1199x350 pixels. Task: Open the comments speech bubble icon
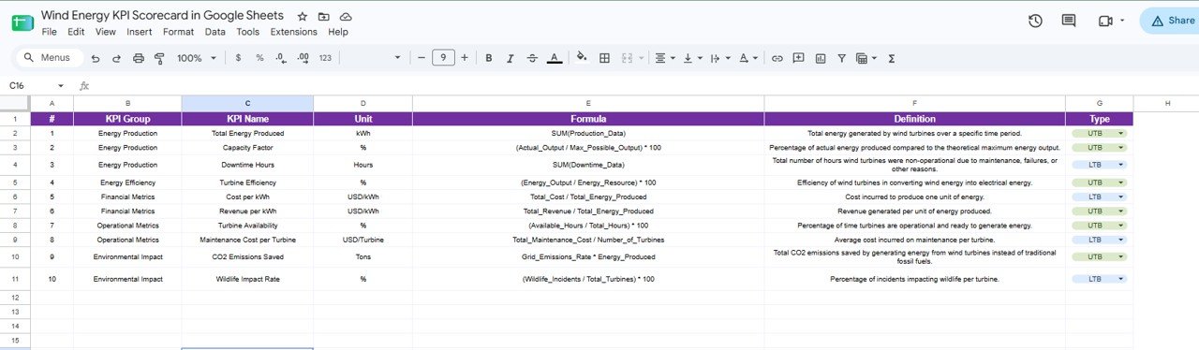(x=1069, y=21)
